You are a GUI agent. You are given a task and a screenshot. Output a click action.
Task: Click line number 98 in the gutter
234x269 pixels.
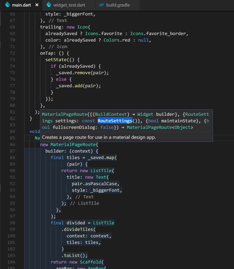(x=12, y=223)
